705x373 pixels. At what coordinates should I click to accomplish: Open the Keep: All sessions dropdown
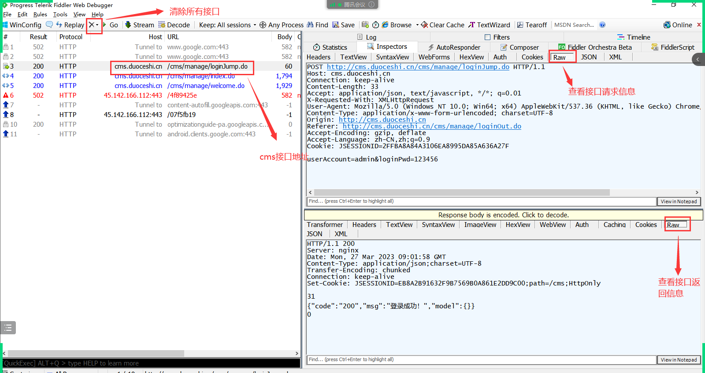[x=227, y=25]
